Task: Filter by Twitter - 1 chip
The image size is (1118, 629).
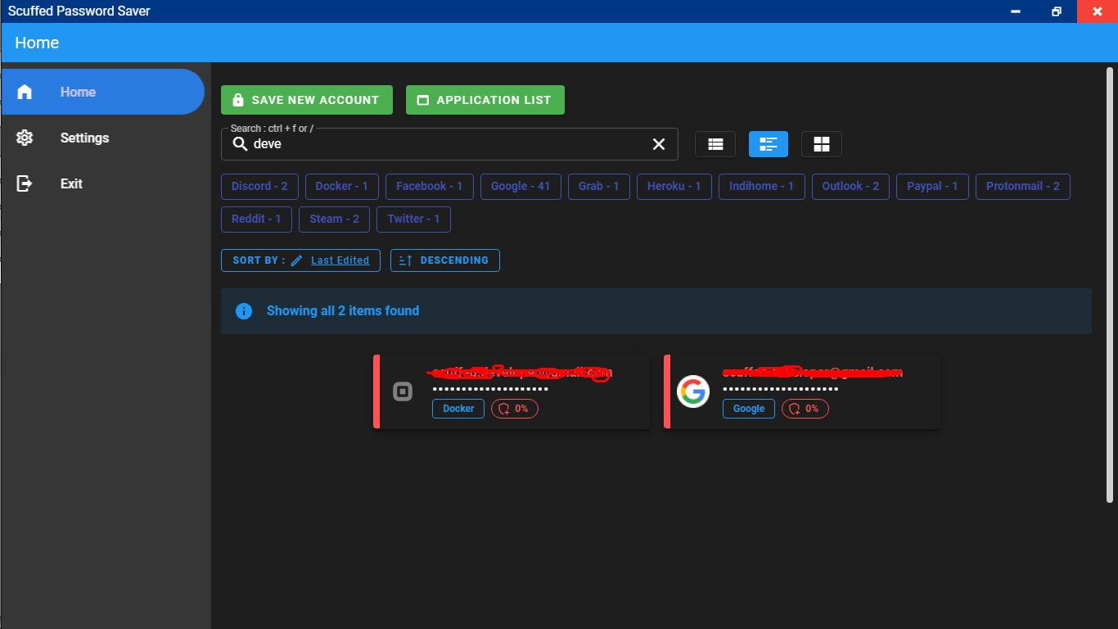Action: 413,219
